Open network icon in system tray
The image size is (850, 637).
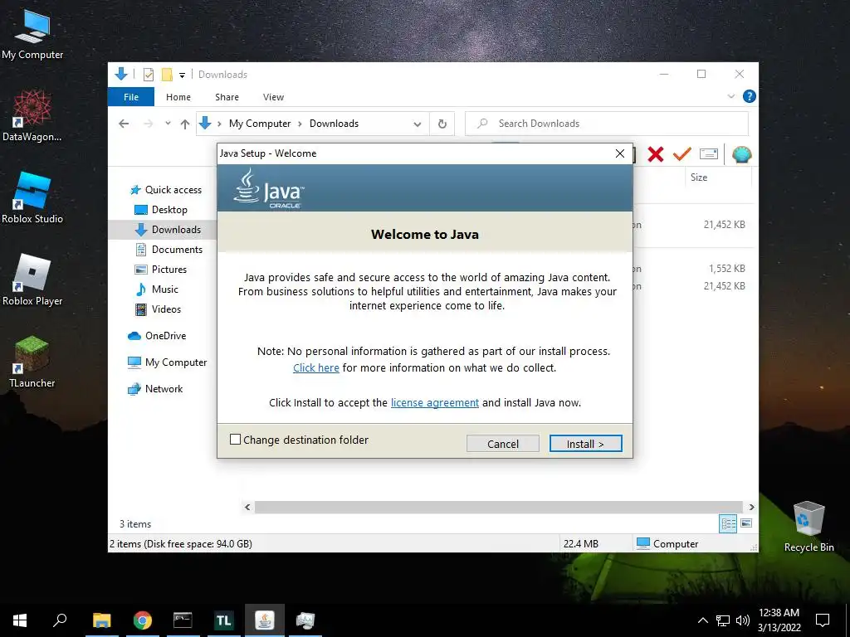(x=723, y=620)
